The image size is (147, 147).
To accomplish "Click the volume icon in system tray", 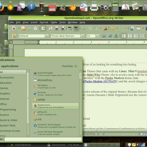I will coord(138,145).
